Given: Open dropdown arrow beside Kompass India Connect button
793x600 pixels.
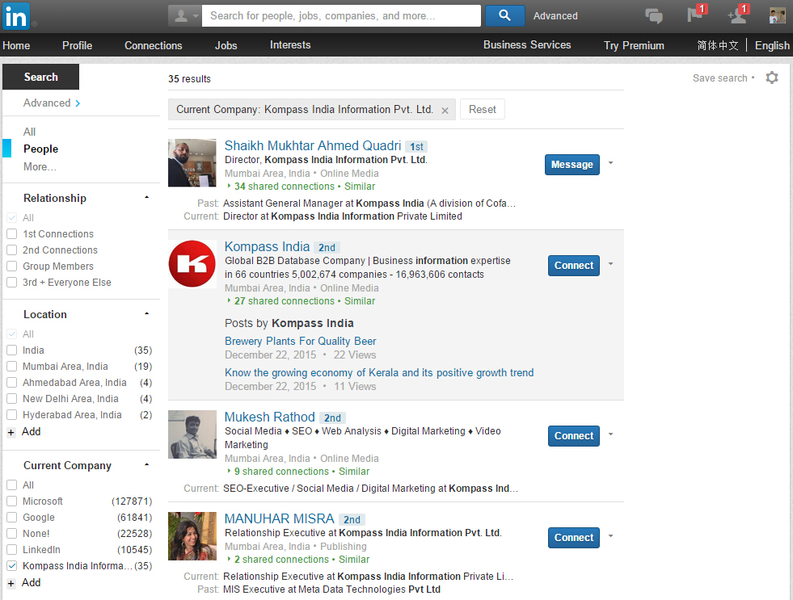Looking at the screenshot, I should [610, 265].
